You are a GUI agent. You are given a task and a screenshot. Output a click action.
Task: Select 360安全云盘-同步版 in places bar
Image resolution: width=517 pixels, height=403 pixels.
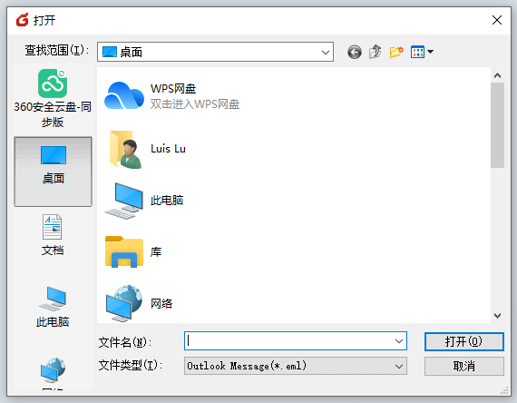(53, 98)
